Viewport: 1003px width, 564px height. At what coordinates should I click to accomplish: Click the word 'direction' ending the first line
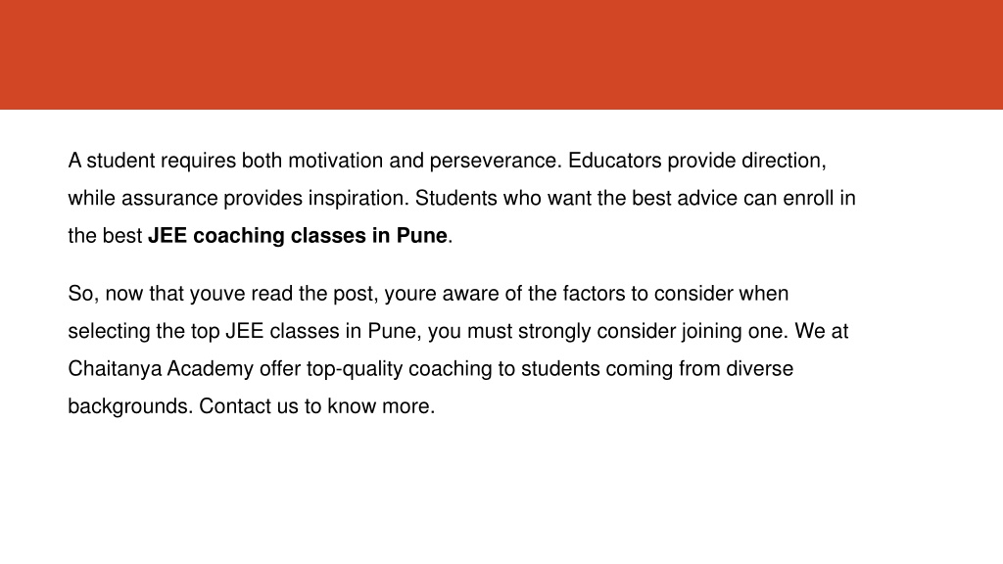tap(785, 162)
